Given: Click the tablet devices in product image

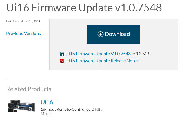Looking at the screenshot, I should tap(13, 105).
